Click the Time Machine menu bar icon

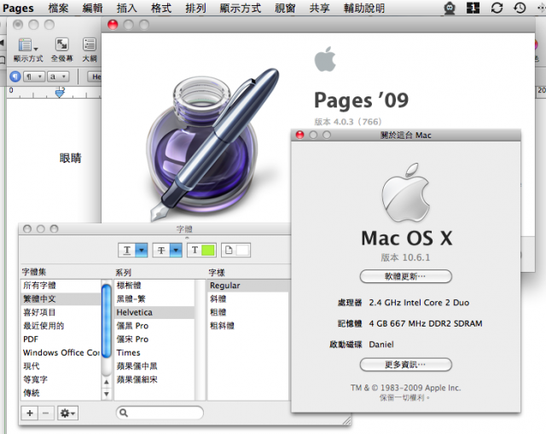[520, 8]
